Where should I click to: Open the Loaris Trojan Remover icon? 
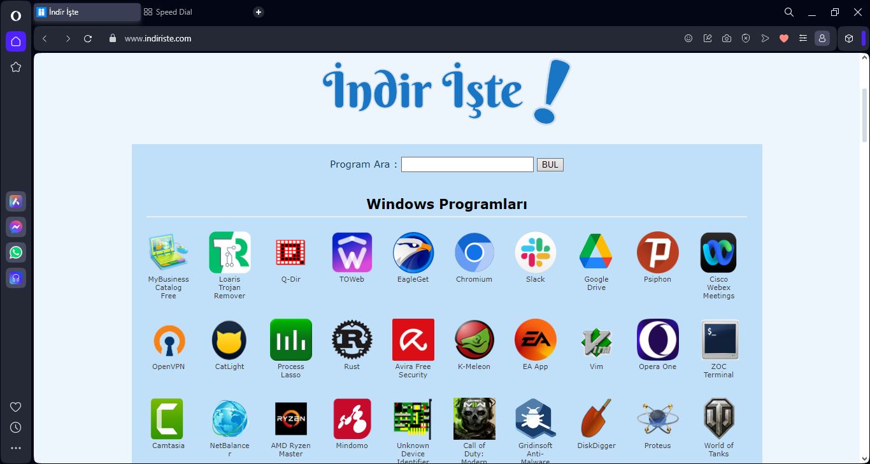tap(229, 252)
